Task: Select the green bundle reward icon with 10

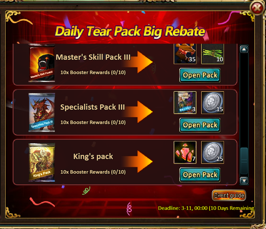Action: tap(213, 54)
